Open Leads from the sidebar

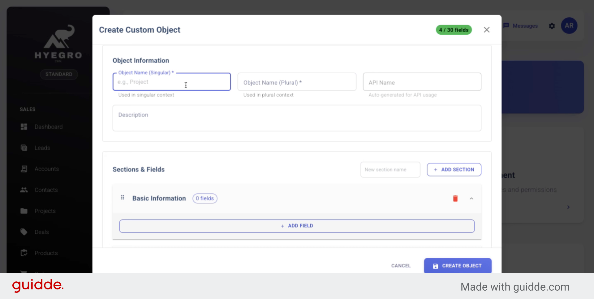tap(24, 148)
